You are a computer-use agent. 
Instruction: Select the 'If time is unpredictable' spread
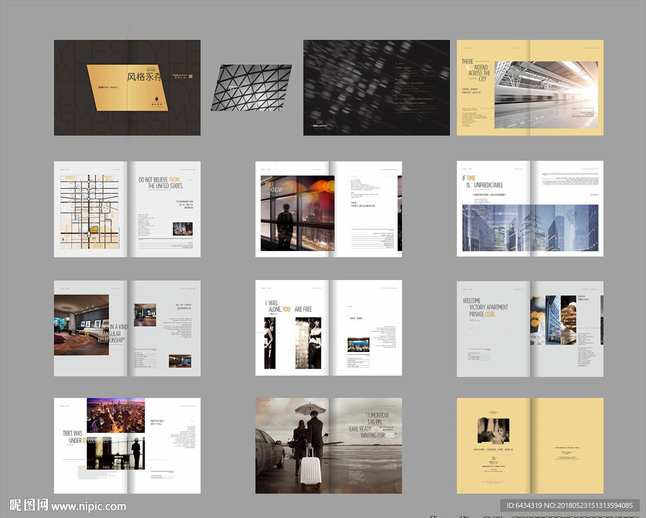(530, 208)
